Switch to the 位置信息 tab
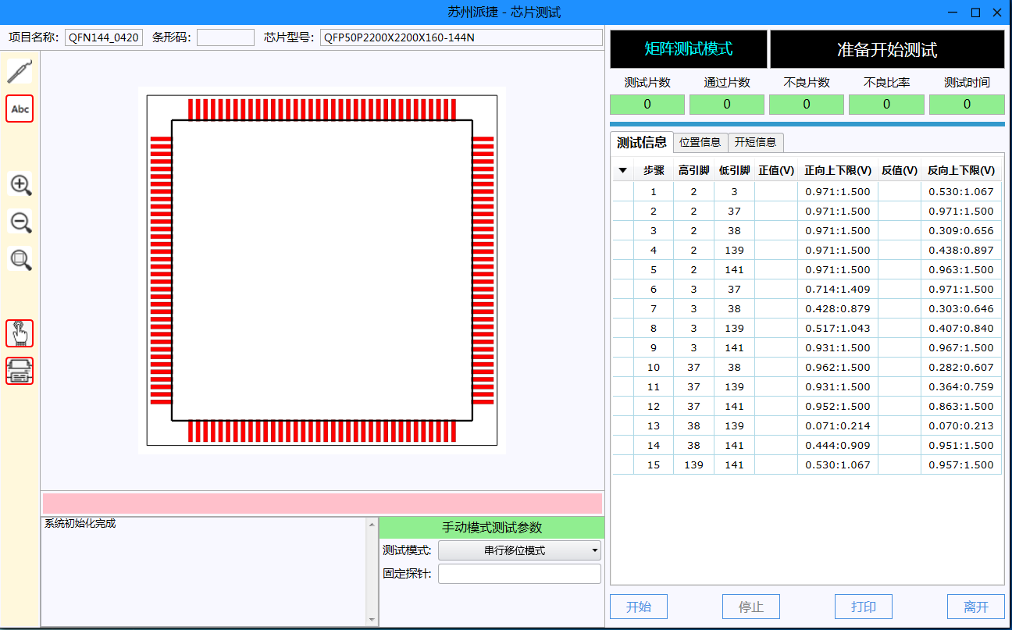1012x630 pixels. point(700,142)
